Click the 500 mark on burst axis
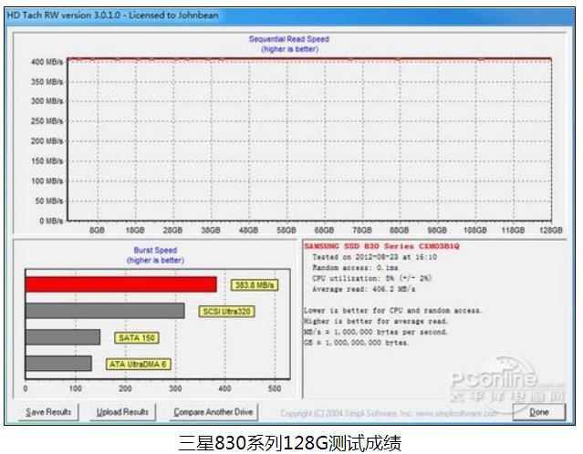This screenshot has width=583, height=454. click(275, 388)
